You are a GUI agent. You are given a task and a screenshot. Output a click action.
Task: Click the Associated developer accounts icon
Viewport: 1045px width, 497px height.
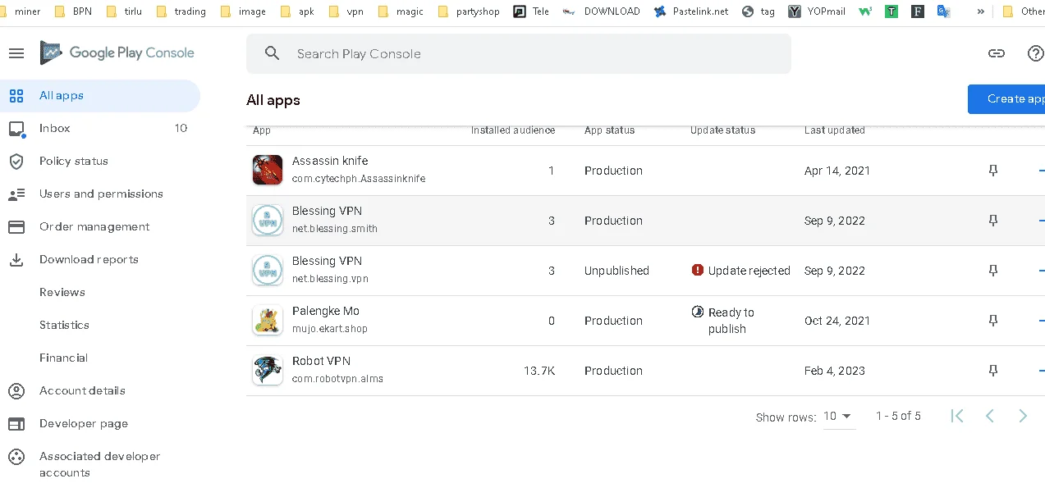pos(16,457)
